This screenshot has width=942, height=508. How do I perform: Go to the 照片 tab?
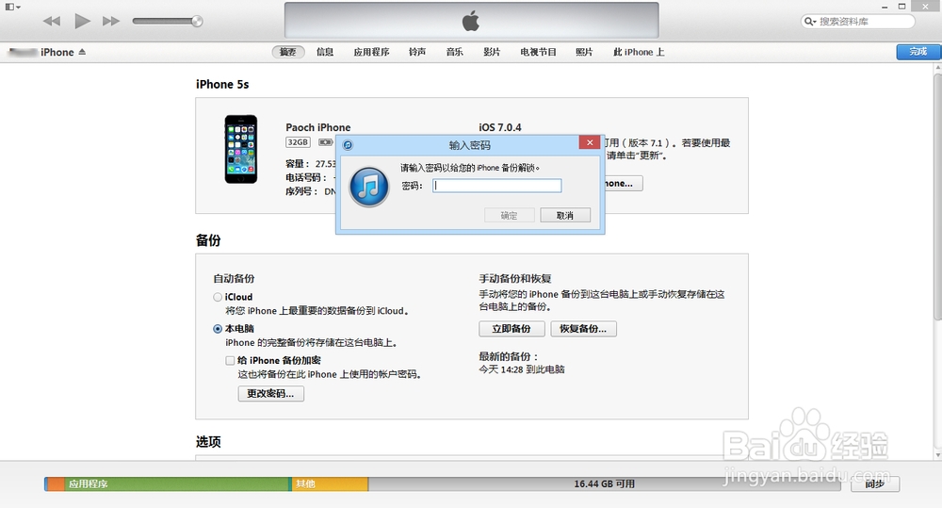coord(584,52)
